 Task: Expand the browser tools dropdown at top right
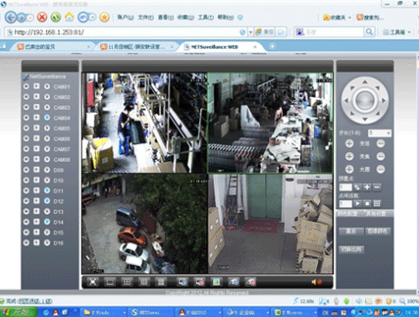409,32
